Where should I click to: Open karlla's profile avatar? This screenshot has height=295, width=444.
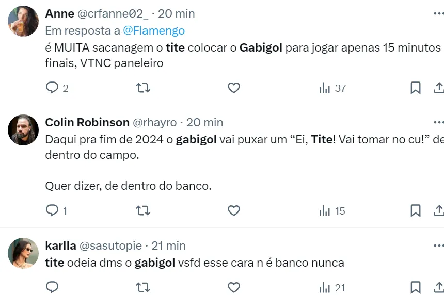23,253
